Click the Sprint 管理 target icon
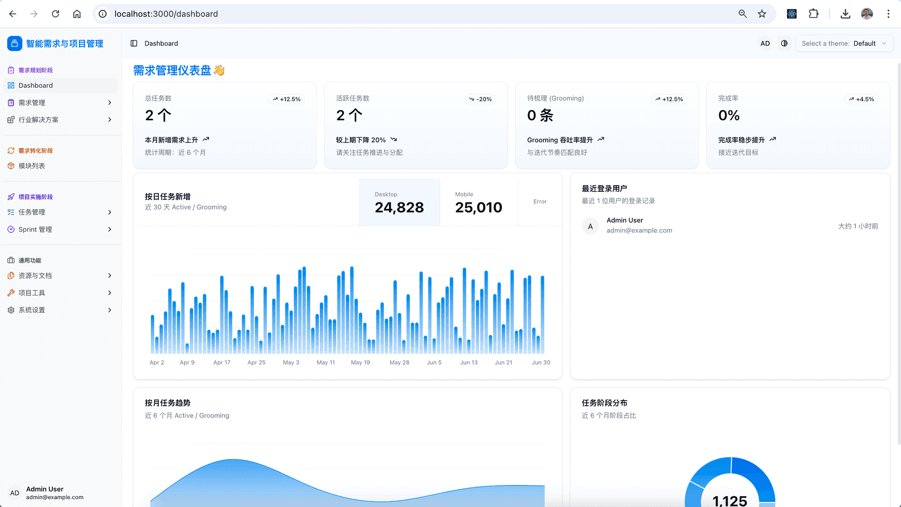 click(11, 229)
